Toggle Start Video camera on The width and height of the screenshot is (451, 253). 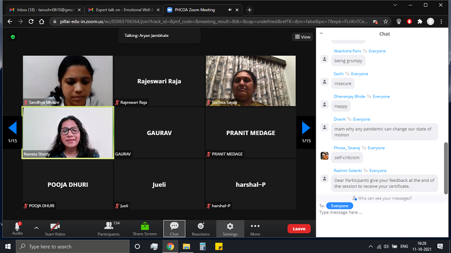click(55, 226)
